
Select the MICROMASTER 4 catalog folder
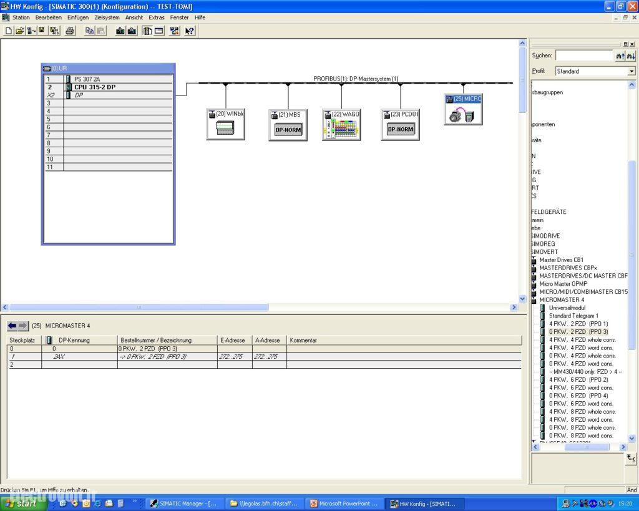[562, 300]
